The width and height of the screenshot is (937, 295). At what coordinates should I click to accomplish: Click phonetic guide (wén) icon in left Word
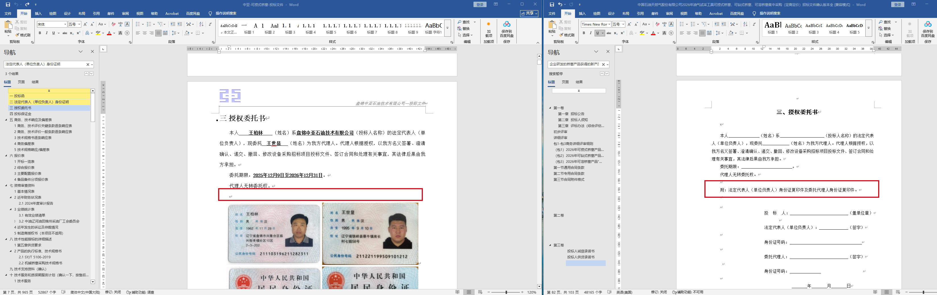[x=120, y=24]
